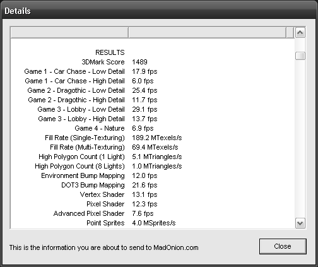Select the Fill Rate (Single-Texturing) row
This screenshot has height=267, width=318.
[153, 138]
